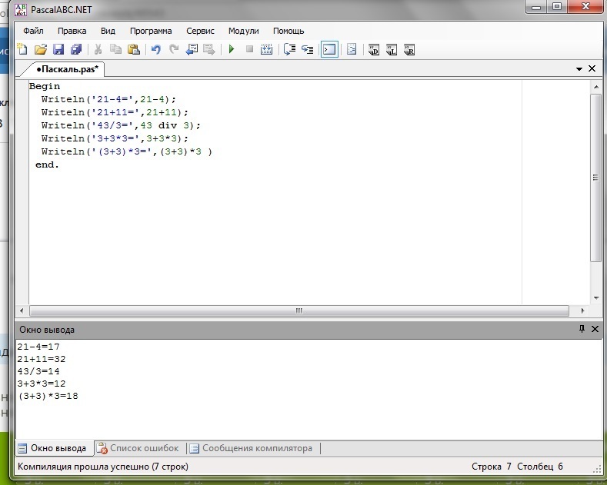The width and height of the screenshot is (607, 485).
Task: Click the R toolbar icon
Action: pyautogui.click(x=409, y=50)
